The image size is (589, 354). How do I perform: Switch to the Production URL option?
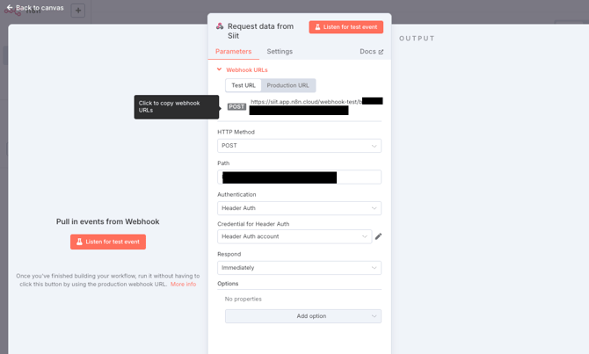[x=287, y=85]
